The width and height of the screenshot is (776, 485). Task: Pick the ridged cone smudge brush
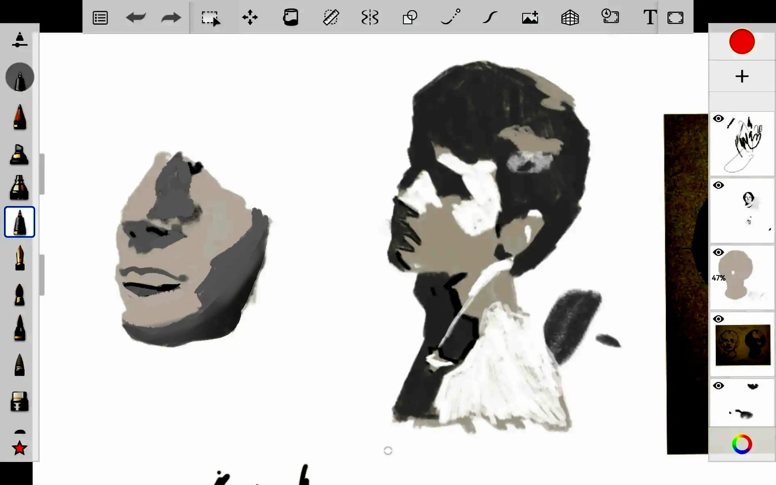(x=19, y=365)
